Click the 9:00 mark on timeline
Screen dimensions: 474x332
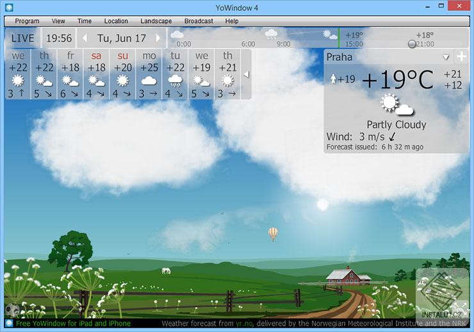click(284, 44)
